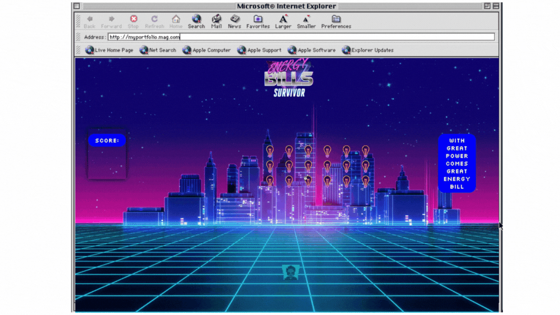This screenshot has height=315, width=560.
Task: Open Mail from the toolbar
Action: click(216, 21)
